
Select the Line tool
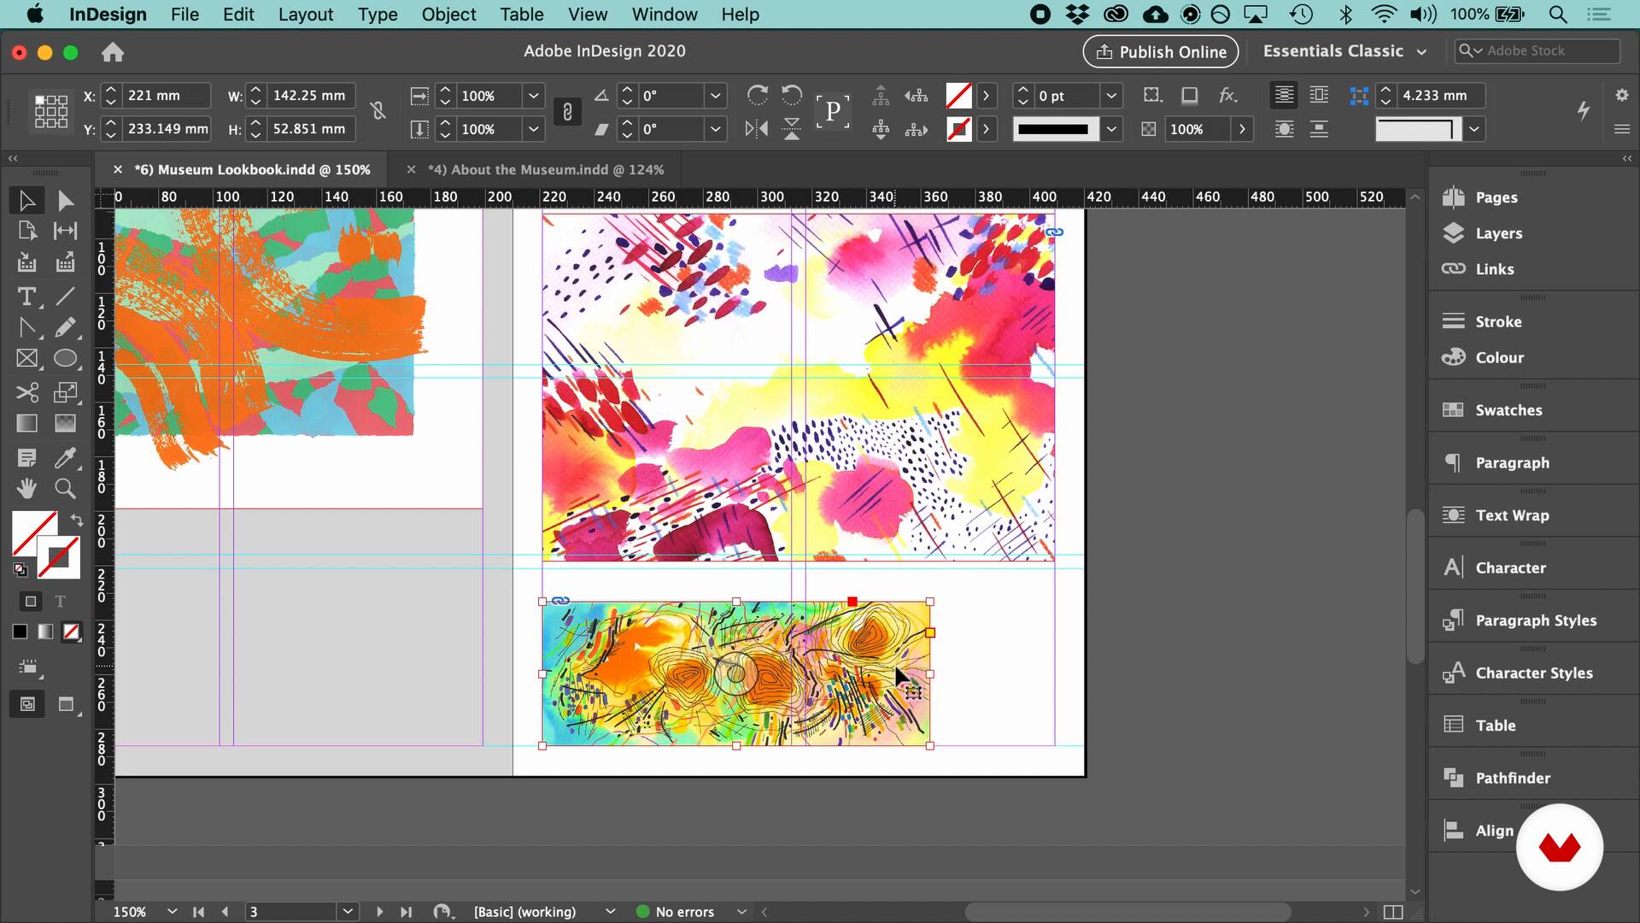65,297
